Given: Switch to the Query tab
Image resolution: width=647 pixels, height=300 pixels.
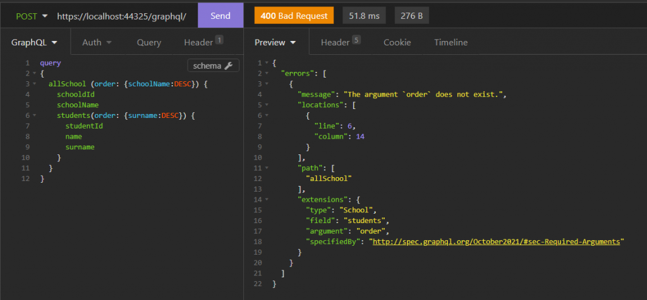Looking at the screenshot, I should (x=148, y=43).
